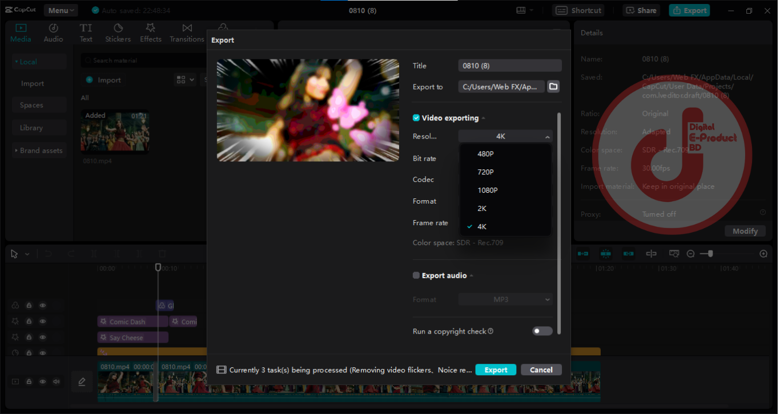780x414 pixels.
Task: Click the pencil cover edit icon on main track
Action: (82, 381)
